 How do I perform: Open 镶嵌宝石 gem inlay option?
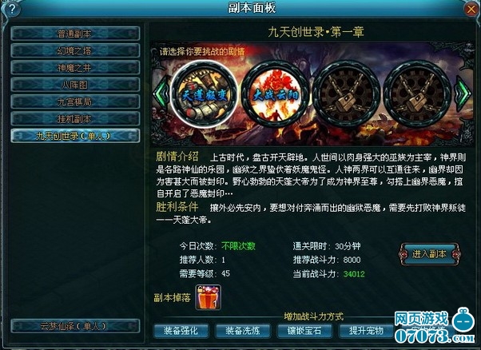click(x=304, y=331)
